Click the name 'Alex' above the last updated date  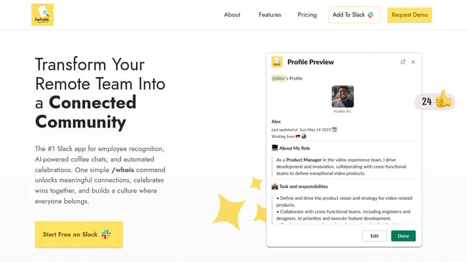click(x=276, y=122)
